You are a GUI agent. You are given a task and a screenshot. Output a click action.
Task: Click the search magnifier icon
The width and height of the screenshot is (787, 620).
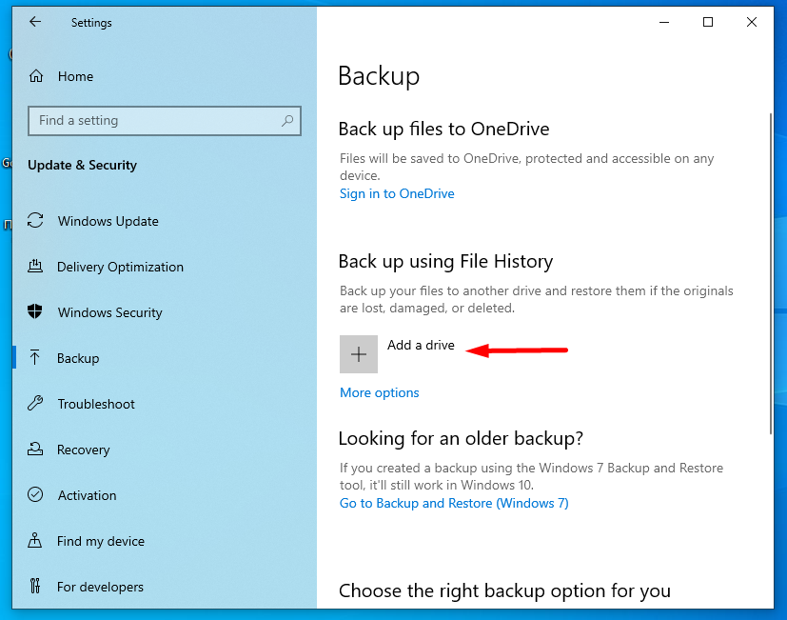287,121
